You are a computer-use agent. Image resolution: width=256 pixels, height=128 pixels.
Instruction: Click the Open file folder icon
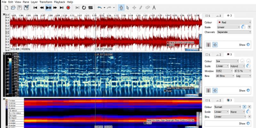point(13,7)
